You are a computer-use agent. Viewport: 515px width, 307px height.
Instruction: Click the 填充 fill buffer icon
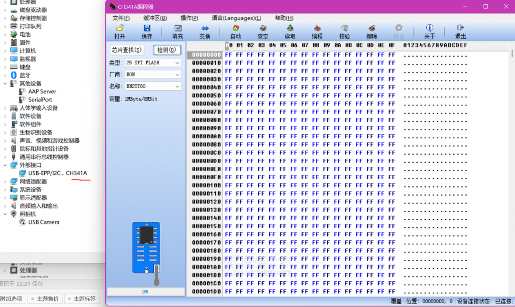(177, 31)
